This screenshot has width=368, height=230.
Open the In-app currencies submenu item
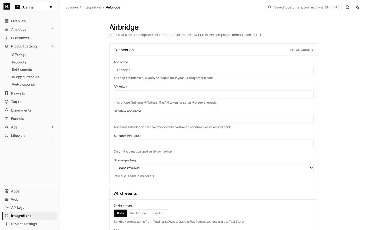(x=26, y=77)
